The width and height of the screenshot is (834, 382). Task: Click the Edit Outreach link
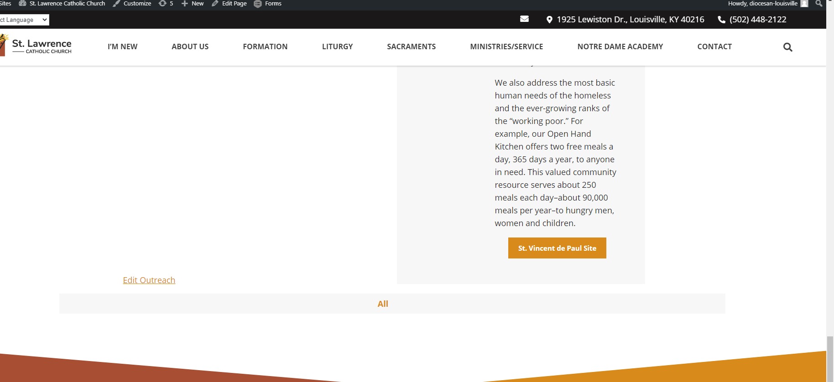pos(149,280)
